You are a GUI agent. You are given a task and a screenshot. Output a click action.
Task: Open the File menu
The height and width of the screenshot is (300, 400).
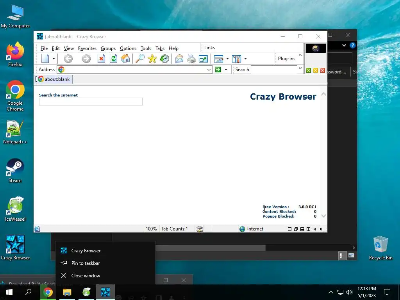[44, 48]
